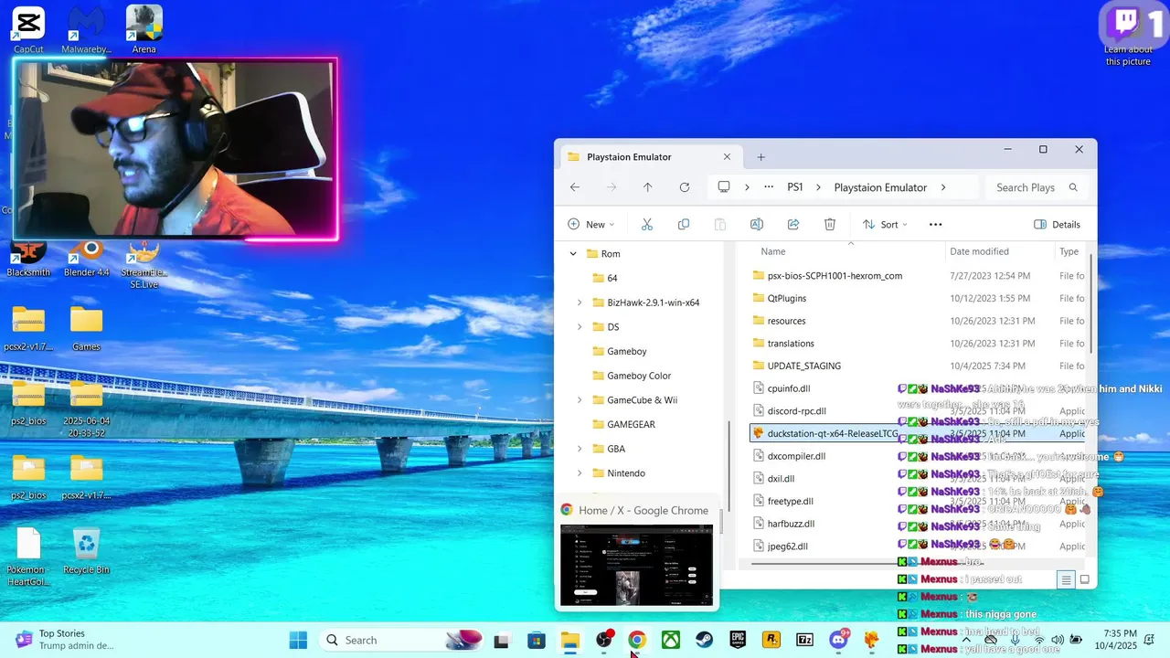Navigate up one folder with the up arrow

click(648, 187)
